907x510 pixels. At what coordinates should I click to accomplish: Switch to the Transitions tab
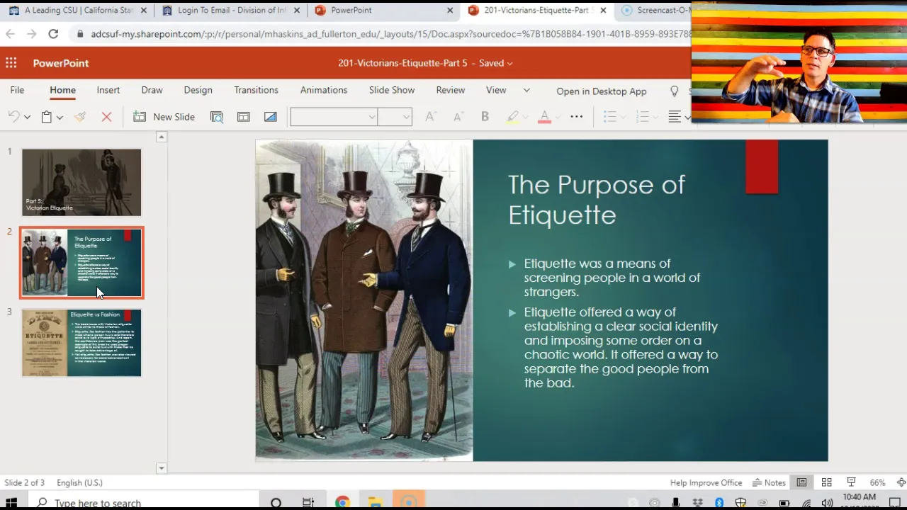(256, 90)
